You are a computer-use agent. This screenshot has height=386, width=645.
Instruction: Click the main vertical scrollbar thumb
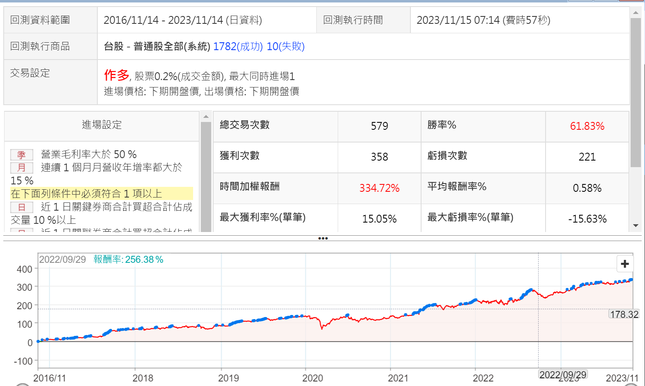point(636,92)
